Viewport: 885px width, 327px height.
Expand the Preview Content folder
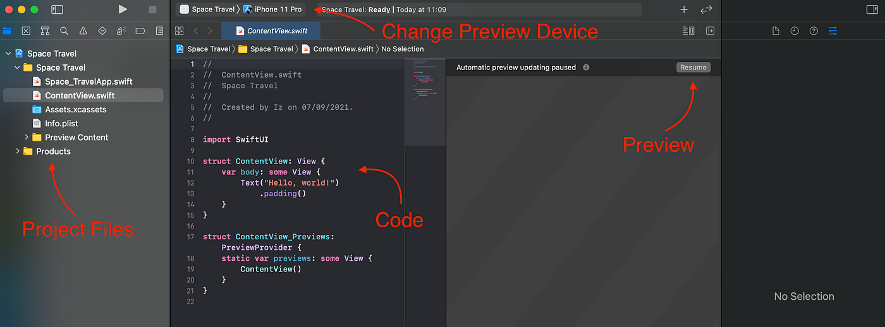point(27,137)
